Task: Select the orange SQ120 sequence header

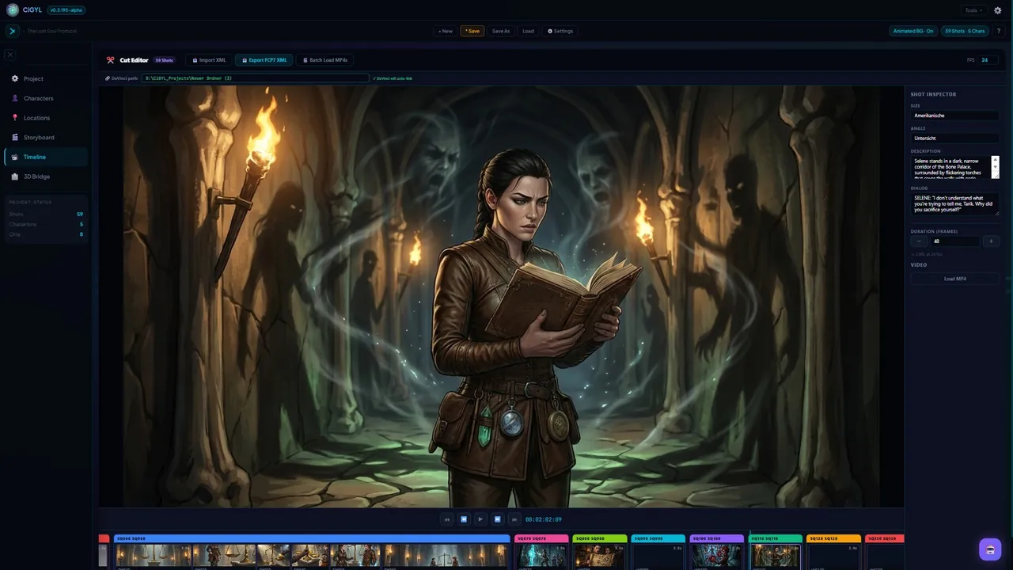Action: [x=834, y=538]
